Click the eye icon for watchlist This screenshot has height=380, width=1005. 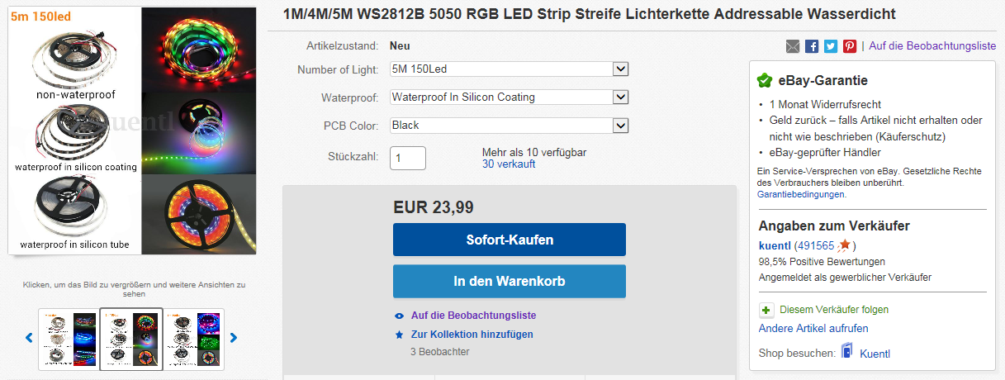pos(400,316)
